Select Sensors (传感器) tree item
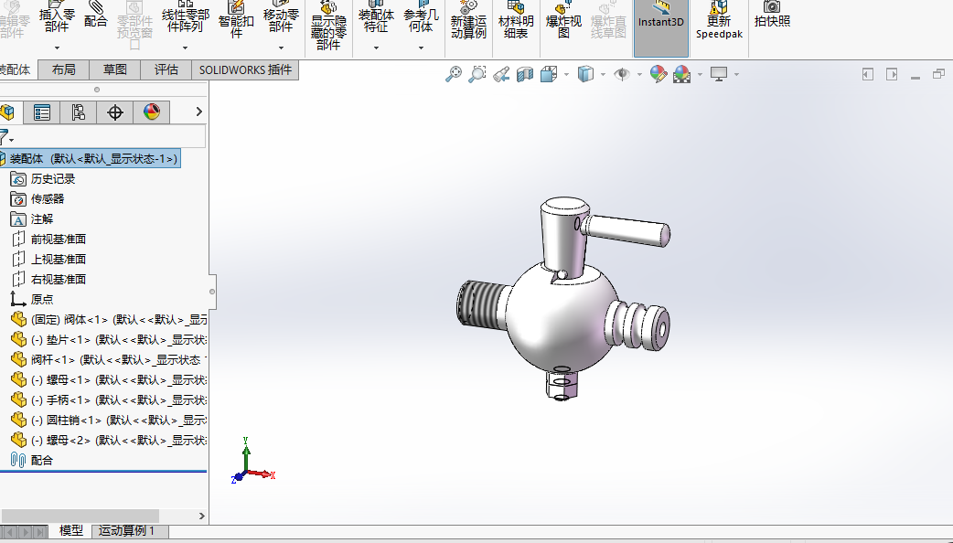The image size is (953, 543). [x=37, y=199]
